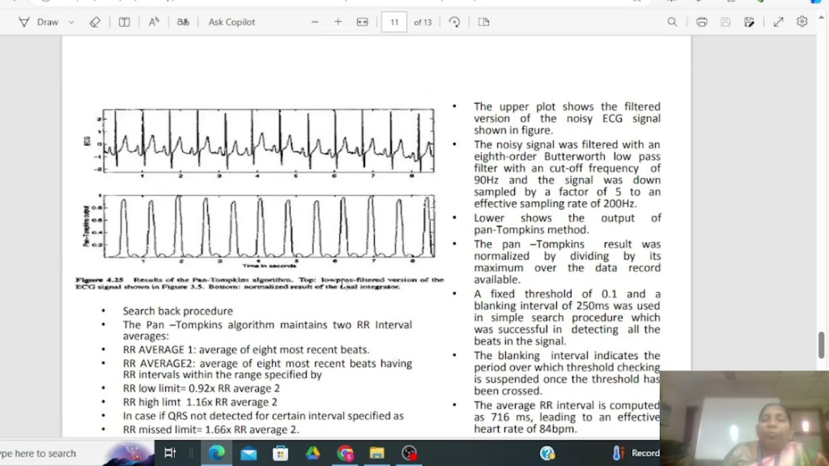Click the Print icon
This screenshot has width=829, height=466.
pyautogui.click(x=702, y=22)
